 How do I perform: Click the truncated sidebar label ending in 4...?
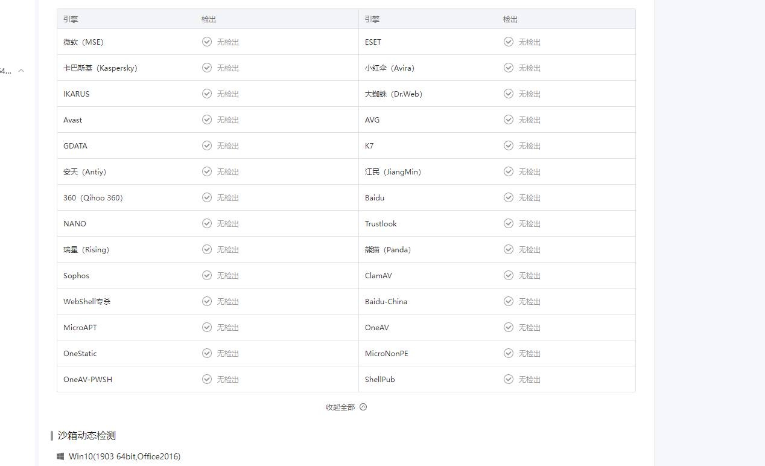5,71
